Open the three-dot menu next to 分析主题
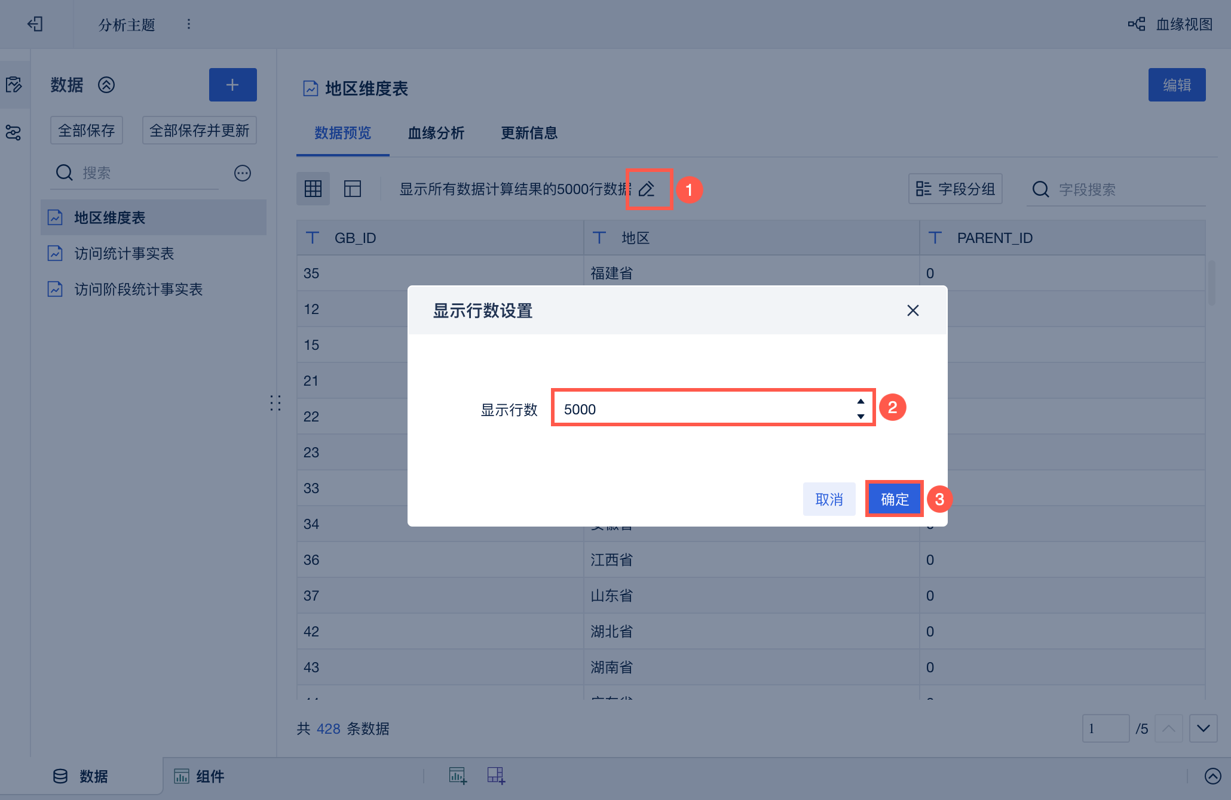The height and width of the screenshot is (800, 1231). (189, 24)
